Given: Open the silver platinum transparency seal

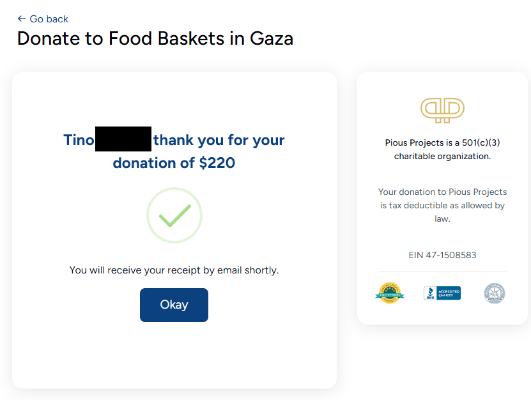Looking at the screenshot, I should pyautogui.click(x=495, y=293).
